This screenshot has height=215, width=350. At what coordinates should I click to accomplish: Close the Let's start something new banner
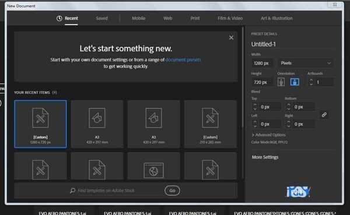(231, 38)
